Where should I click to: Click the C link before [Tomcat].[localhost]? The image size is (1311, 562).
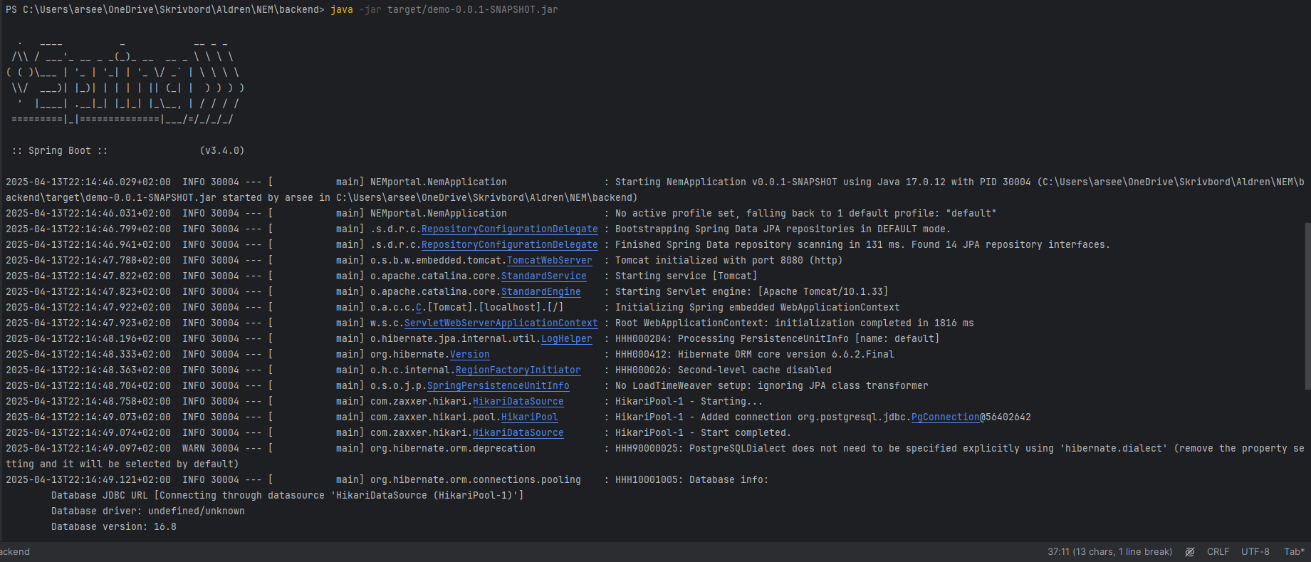pyautogui.click(x=419, y=308)
